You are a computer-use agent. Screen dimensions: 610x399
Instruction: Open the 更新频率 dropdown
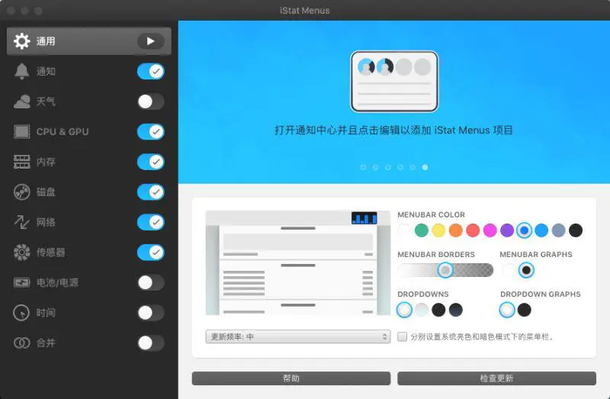[297, 336]
